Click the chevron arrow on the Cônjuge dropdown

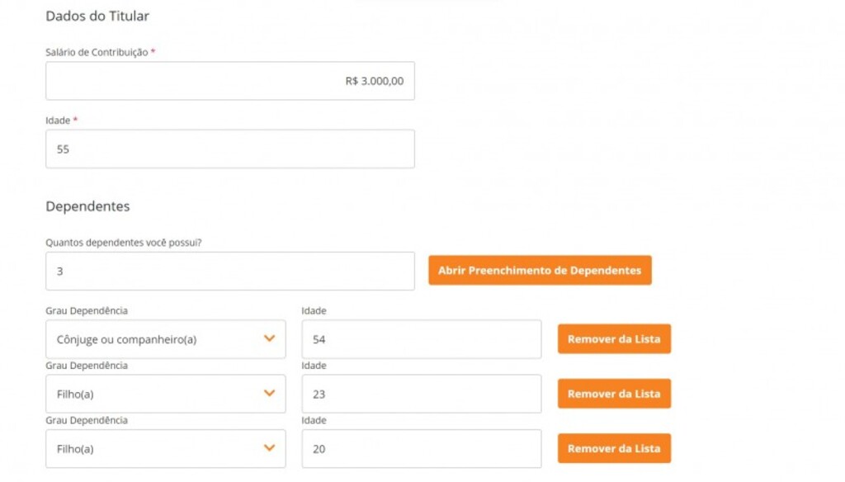coord(269,339)
